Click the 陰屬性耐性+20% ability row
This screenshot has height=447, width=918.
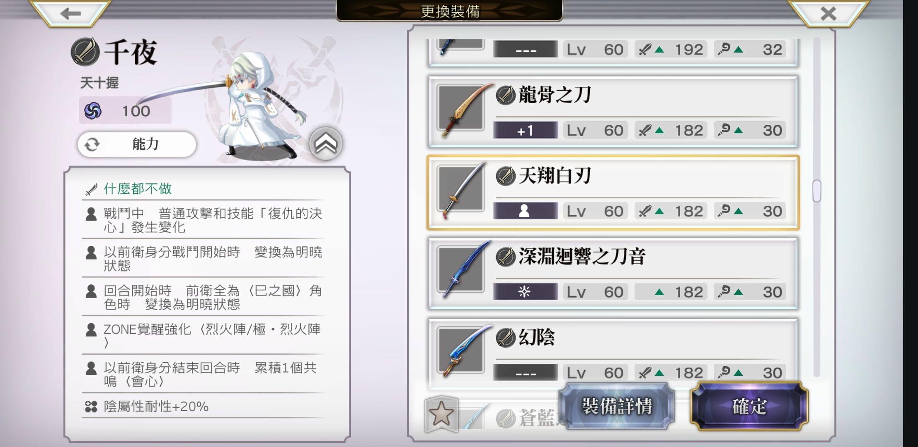(203, 406)
